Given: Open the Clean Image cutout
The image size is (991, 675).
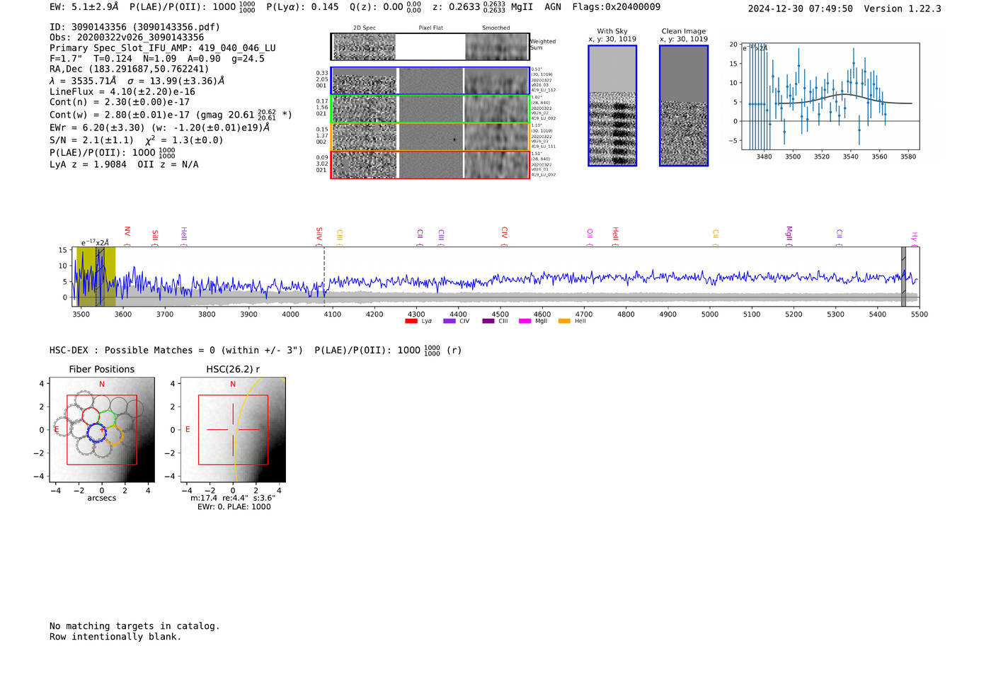Looking at the screenshot, I should (684, 106).
